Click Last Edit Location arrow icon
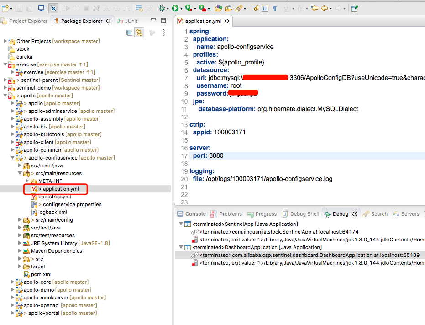This screenshot has width=425, height=325. pos(315,8)
